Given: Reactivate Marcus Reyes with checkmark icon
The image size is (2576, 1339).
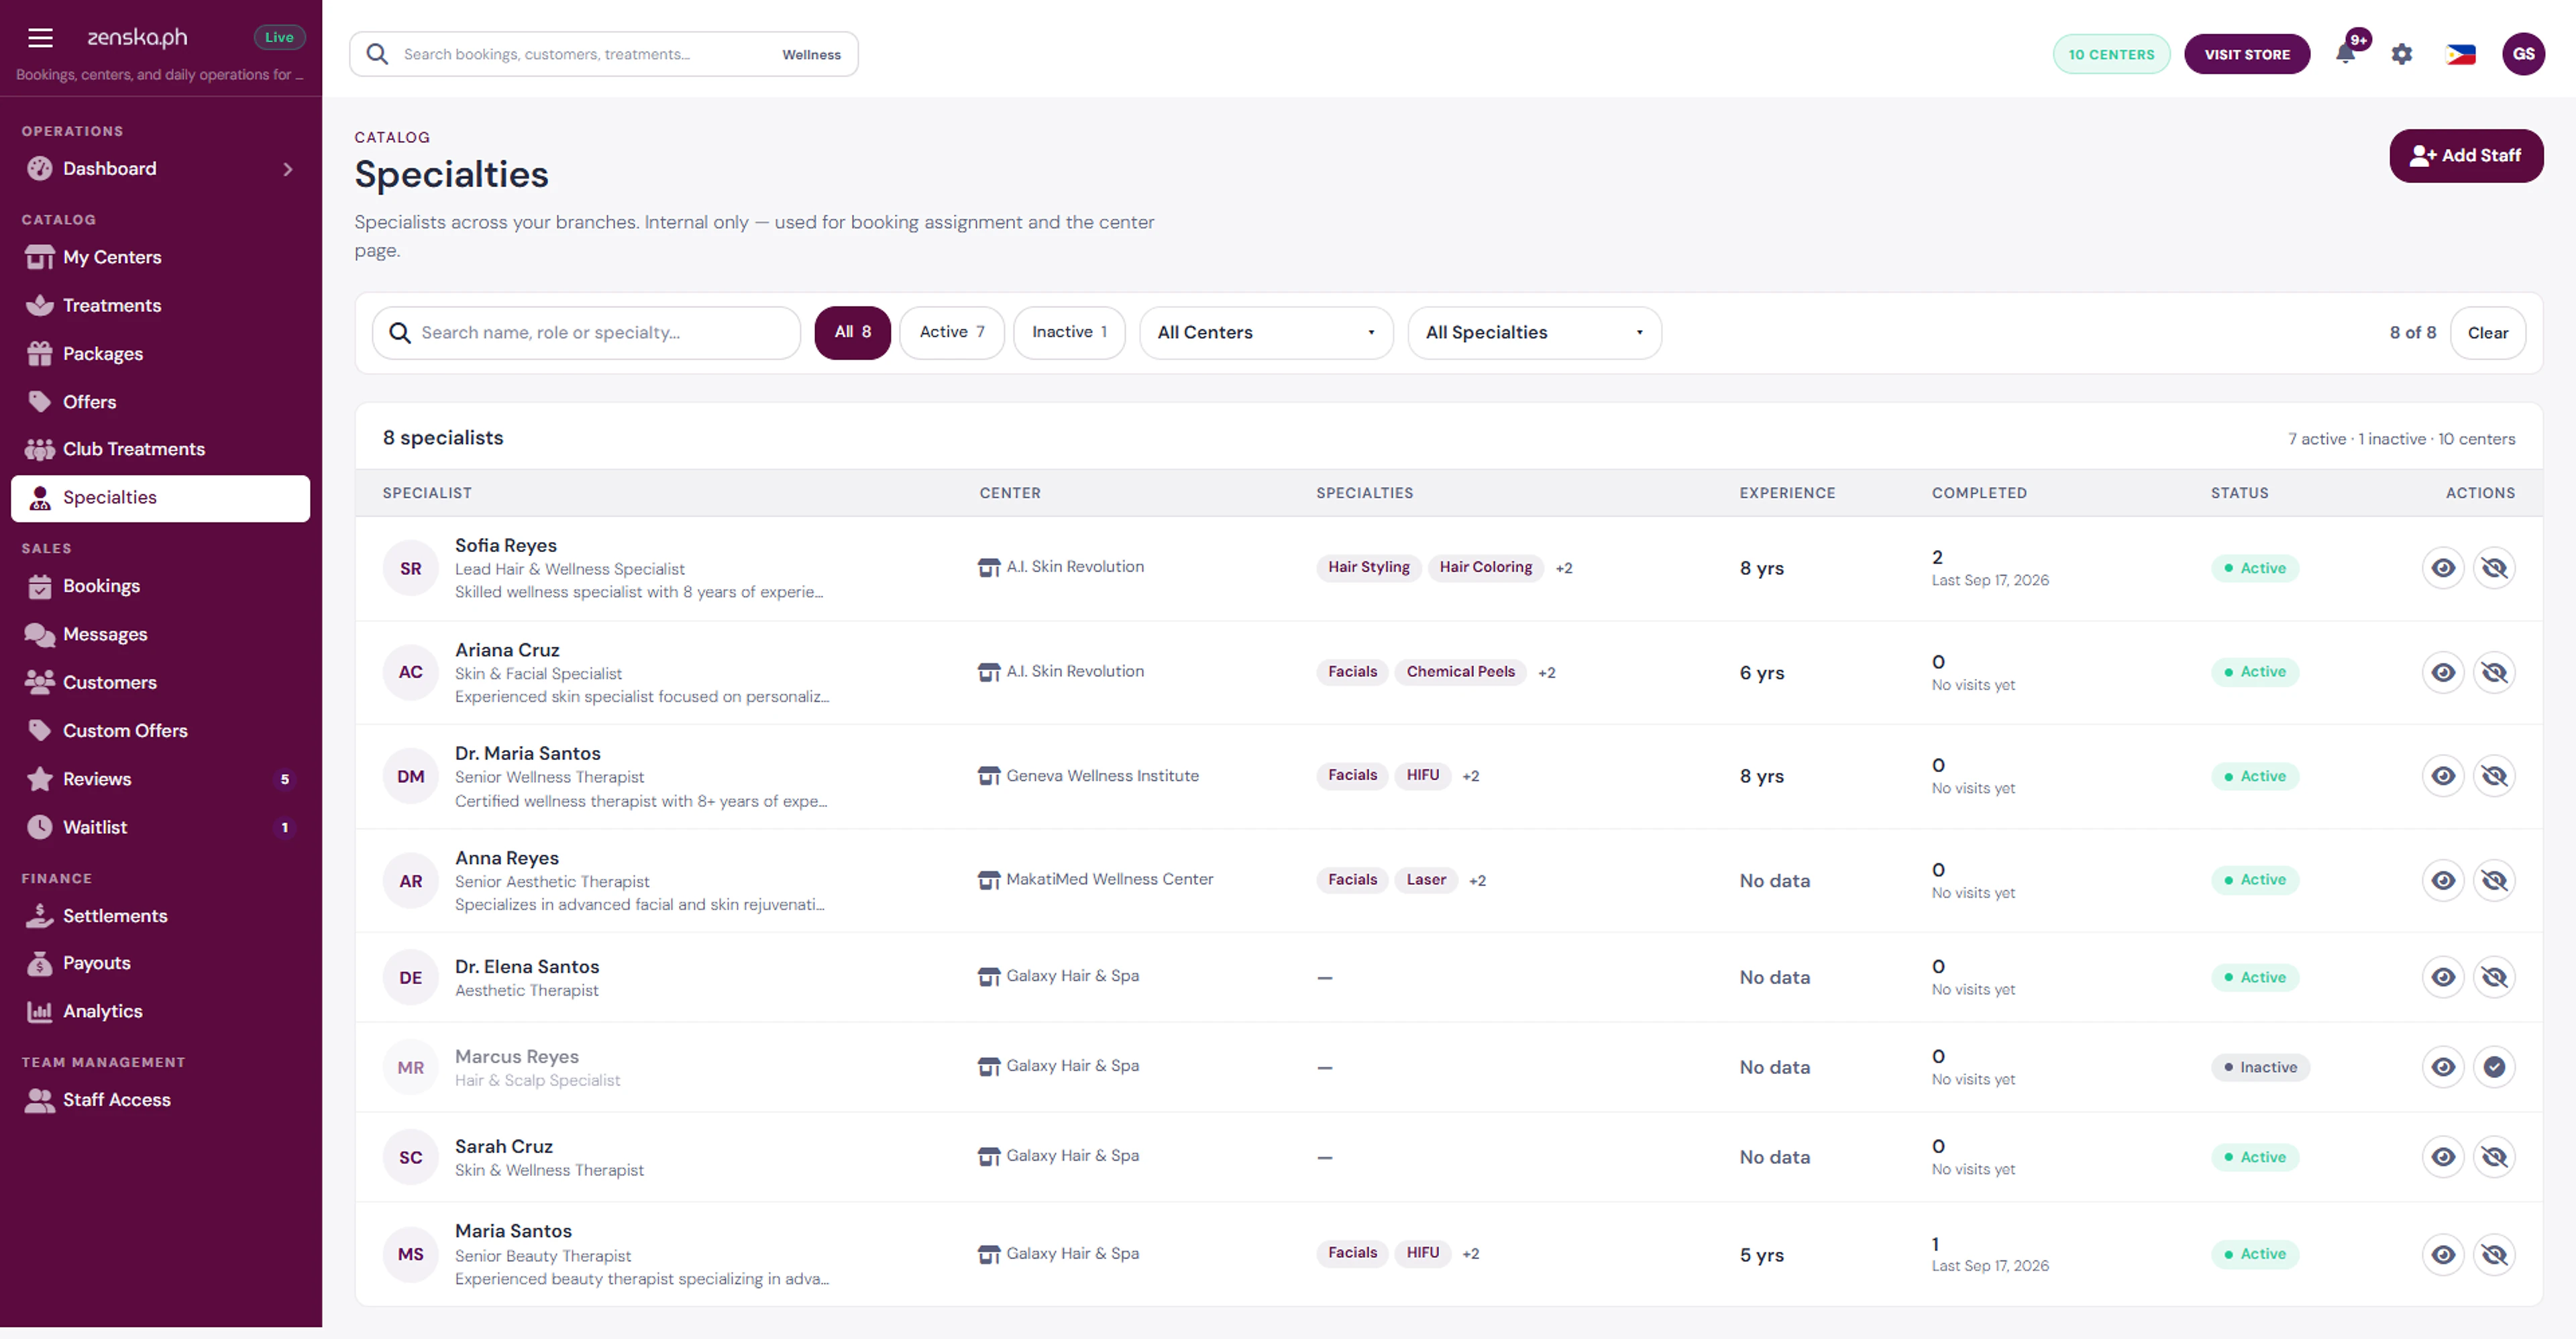Looking at the screenshot, I should 2494,1067.
